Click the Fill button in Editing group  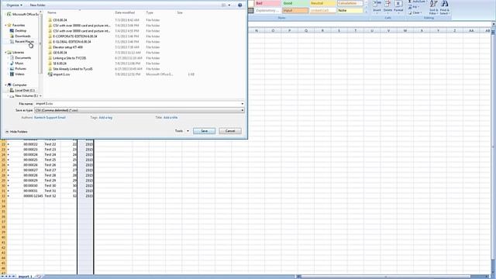[413, 7]
